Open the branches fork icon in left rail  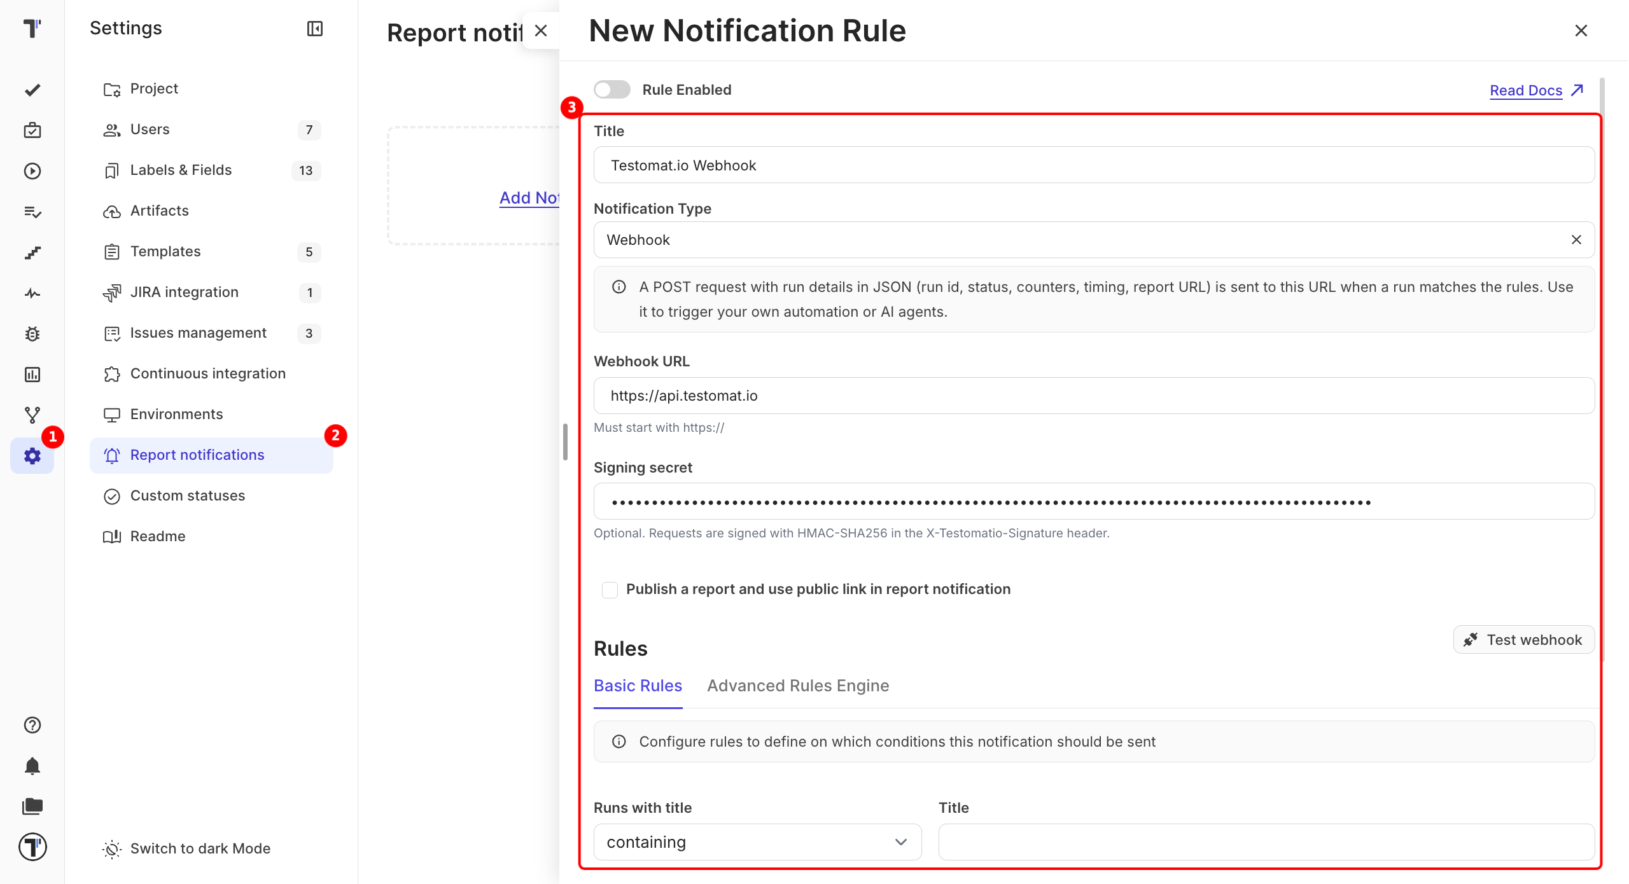(32, 415)
